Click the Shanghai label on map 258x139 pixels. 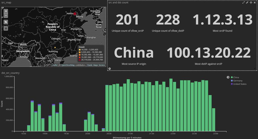click(x=91, y=37)
